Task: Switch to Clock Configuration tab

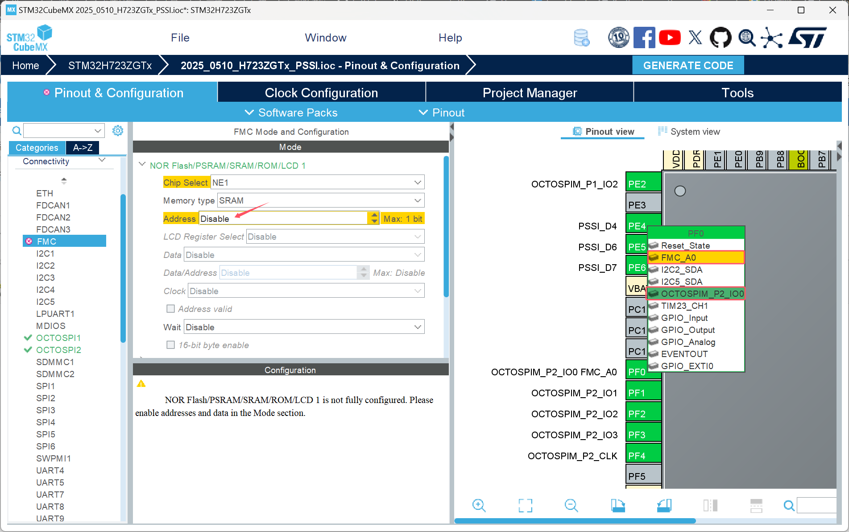Action: point(321,93)
